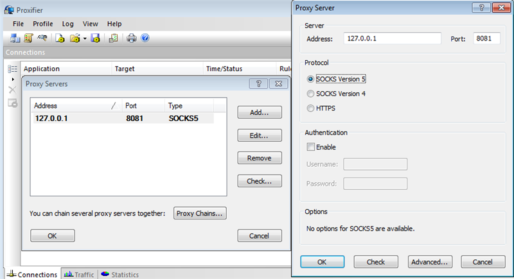
Task: Open Profile checklist clipboard icon
Action: click(114, 38)
